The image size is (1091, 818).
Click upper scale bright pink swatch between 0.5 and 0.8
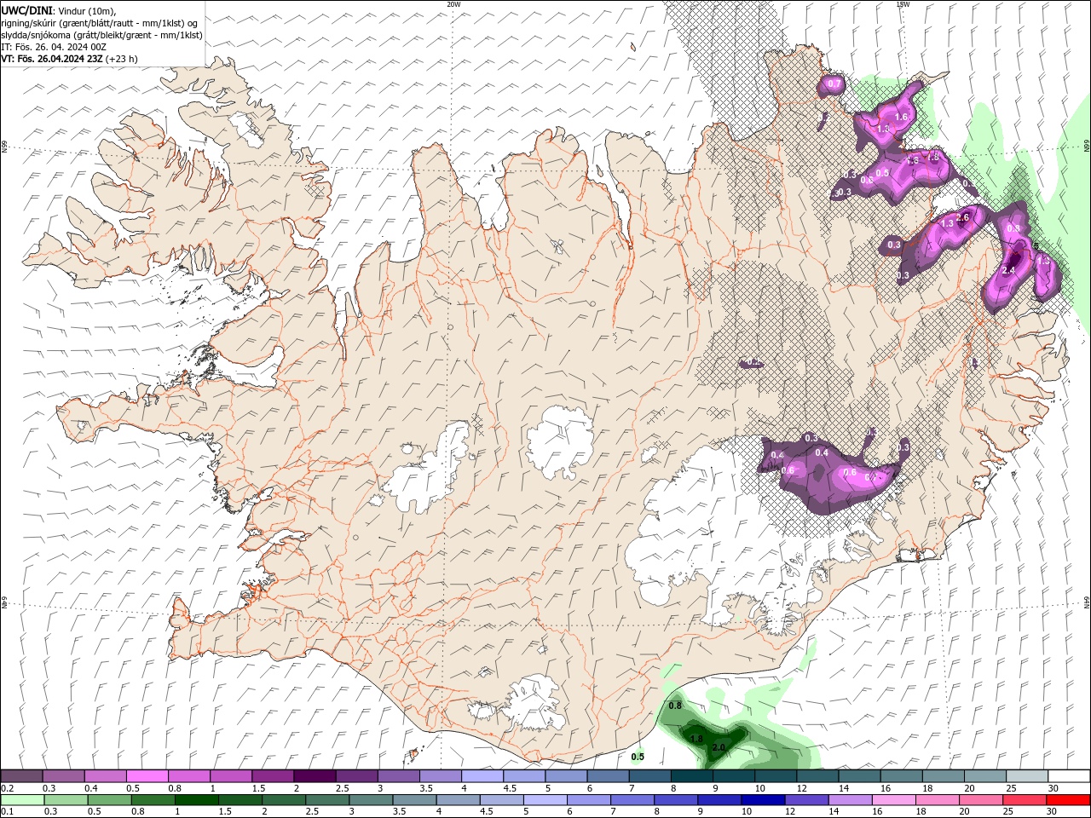pos(147,775)
